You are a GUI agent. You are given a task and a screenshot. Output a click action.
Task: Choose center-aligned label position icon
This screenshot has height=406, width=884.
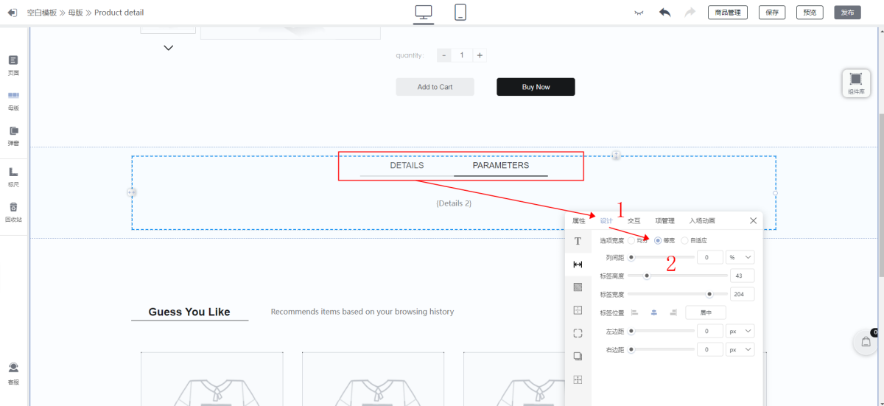653,312
